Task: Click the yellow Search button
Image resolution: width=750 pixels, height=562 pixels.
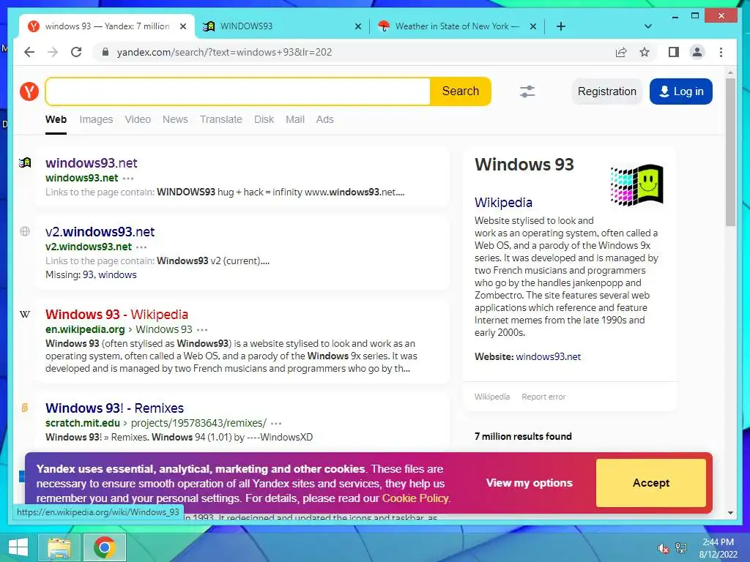Action: [x=461, y=91]
